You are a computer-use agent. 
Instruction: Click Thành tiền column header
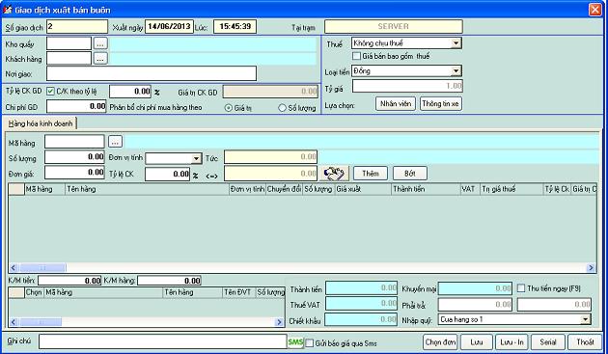426,189
